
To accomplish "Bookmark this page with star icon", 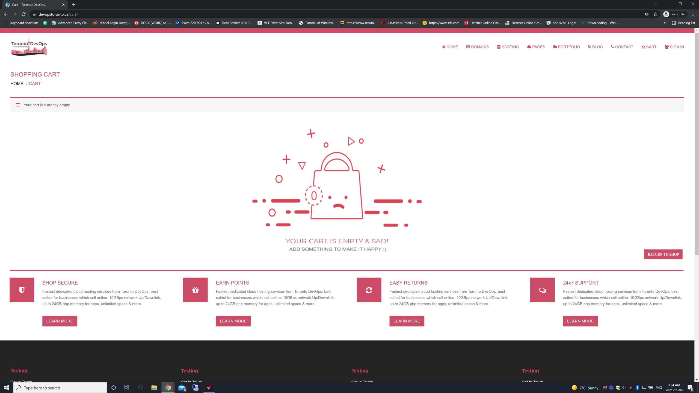I will [x=655, y=14].
